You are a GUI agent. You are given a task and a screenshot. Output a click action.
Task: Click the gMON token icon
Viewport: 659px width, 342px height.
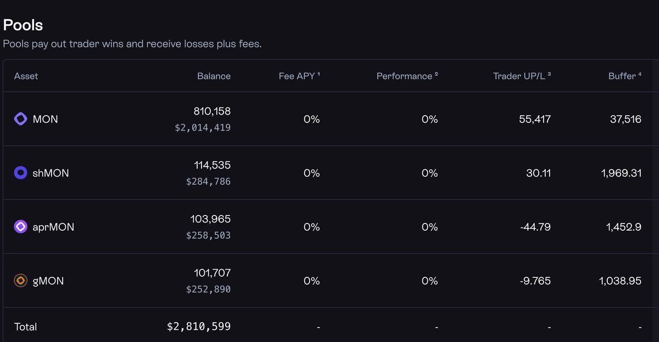20,281
